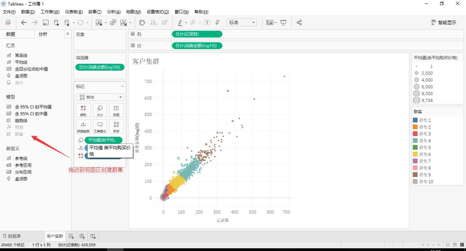The image size is (466, 251).
Task: Open the 工作表(W) menu
Action: pos(50,12)
